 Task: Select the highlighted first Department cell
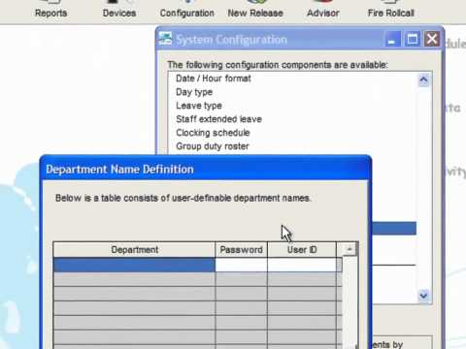tap(134, 265)
